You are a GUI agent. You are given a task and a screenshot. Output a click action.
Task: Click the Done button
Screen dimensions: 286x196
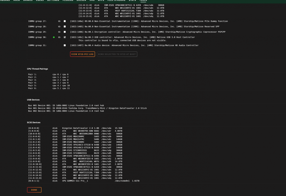coord(34,190)
